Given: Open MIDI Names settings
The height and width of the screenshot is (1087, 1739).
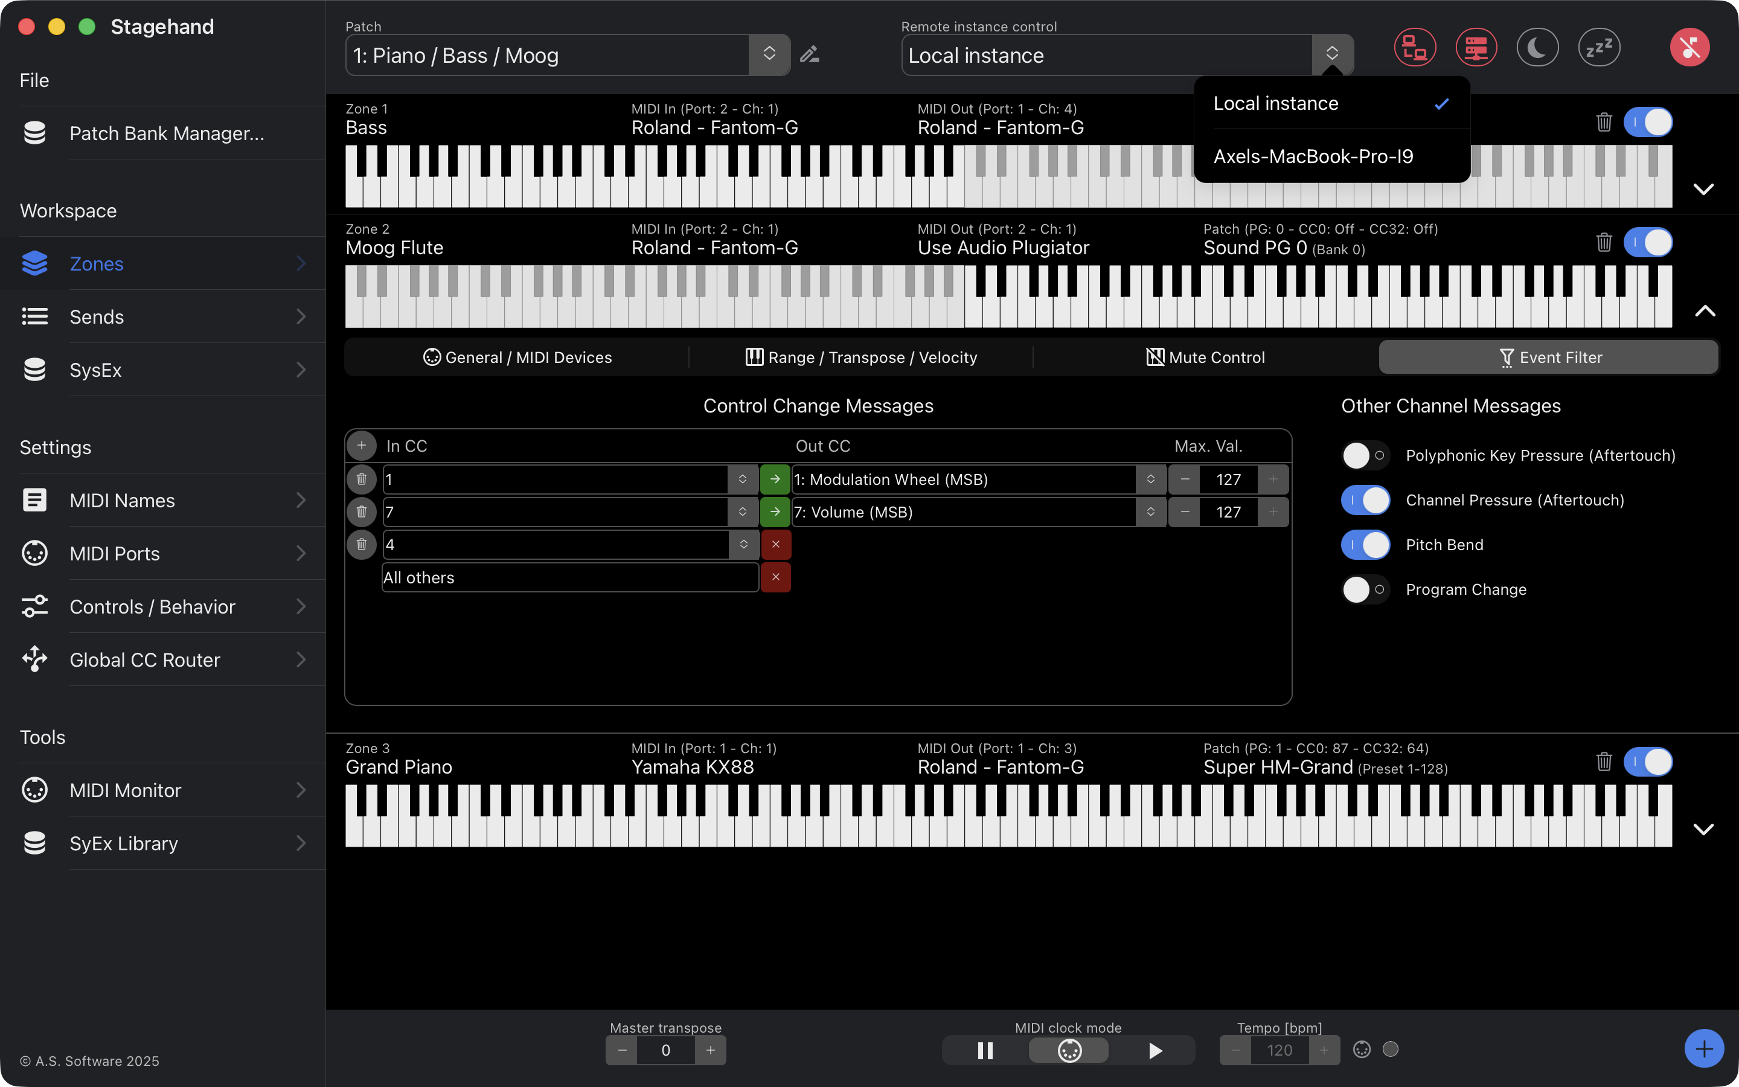Looking at the screenshot, I should (x=162, y=499).
